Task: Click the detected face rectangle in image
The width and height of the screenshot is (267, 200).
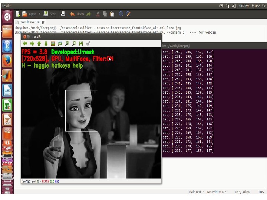Action: coord(81,110)
